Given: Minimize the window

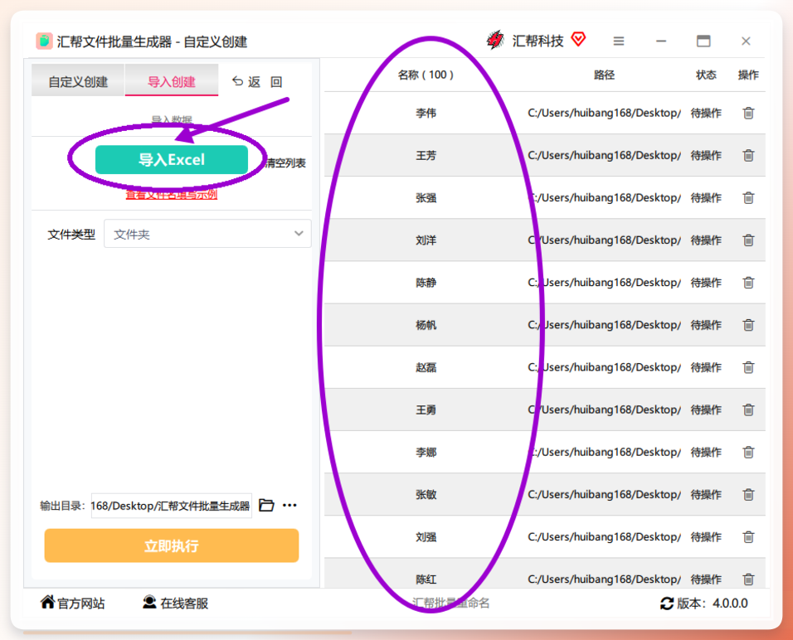Looking at the screenshot, I should 661,41.
